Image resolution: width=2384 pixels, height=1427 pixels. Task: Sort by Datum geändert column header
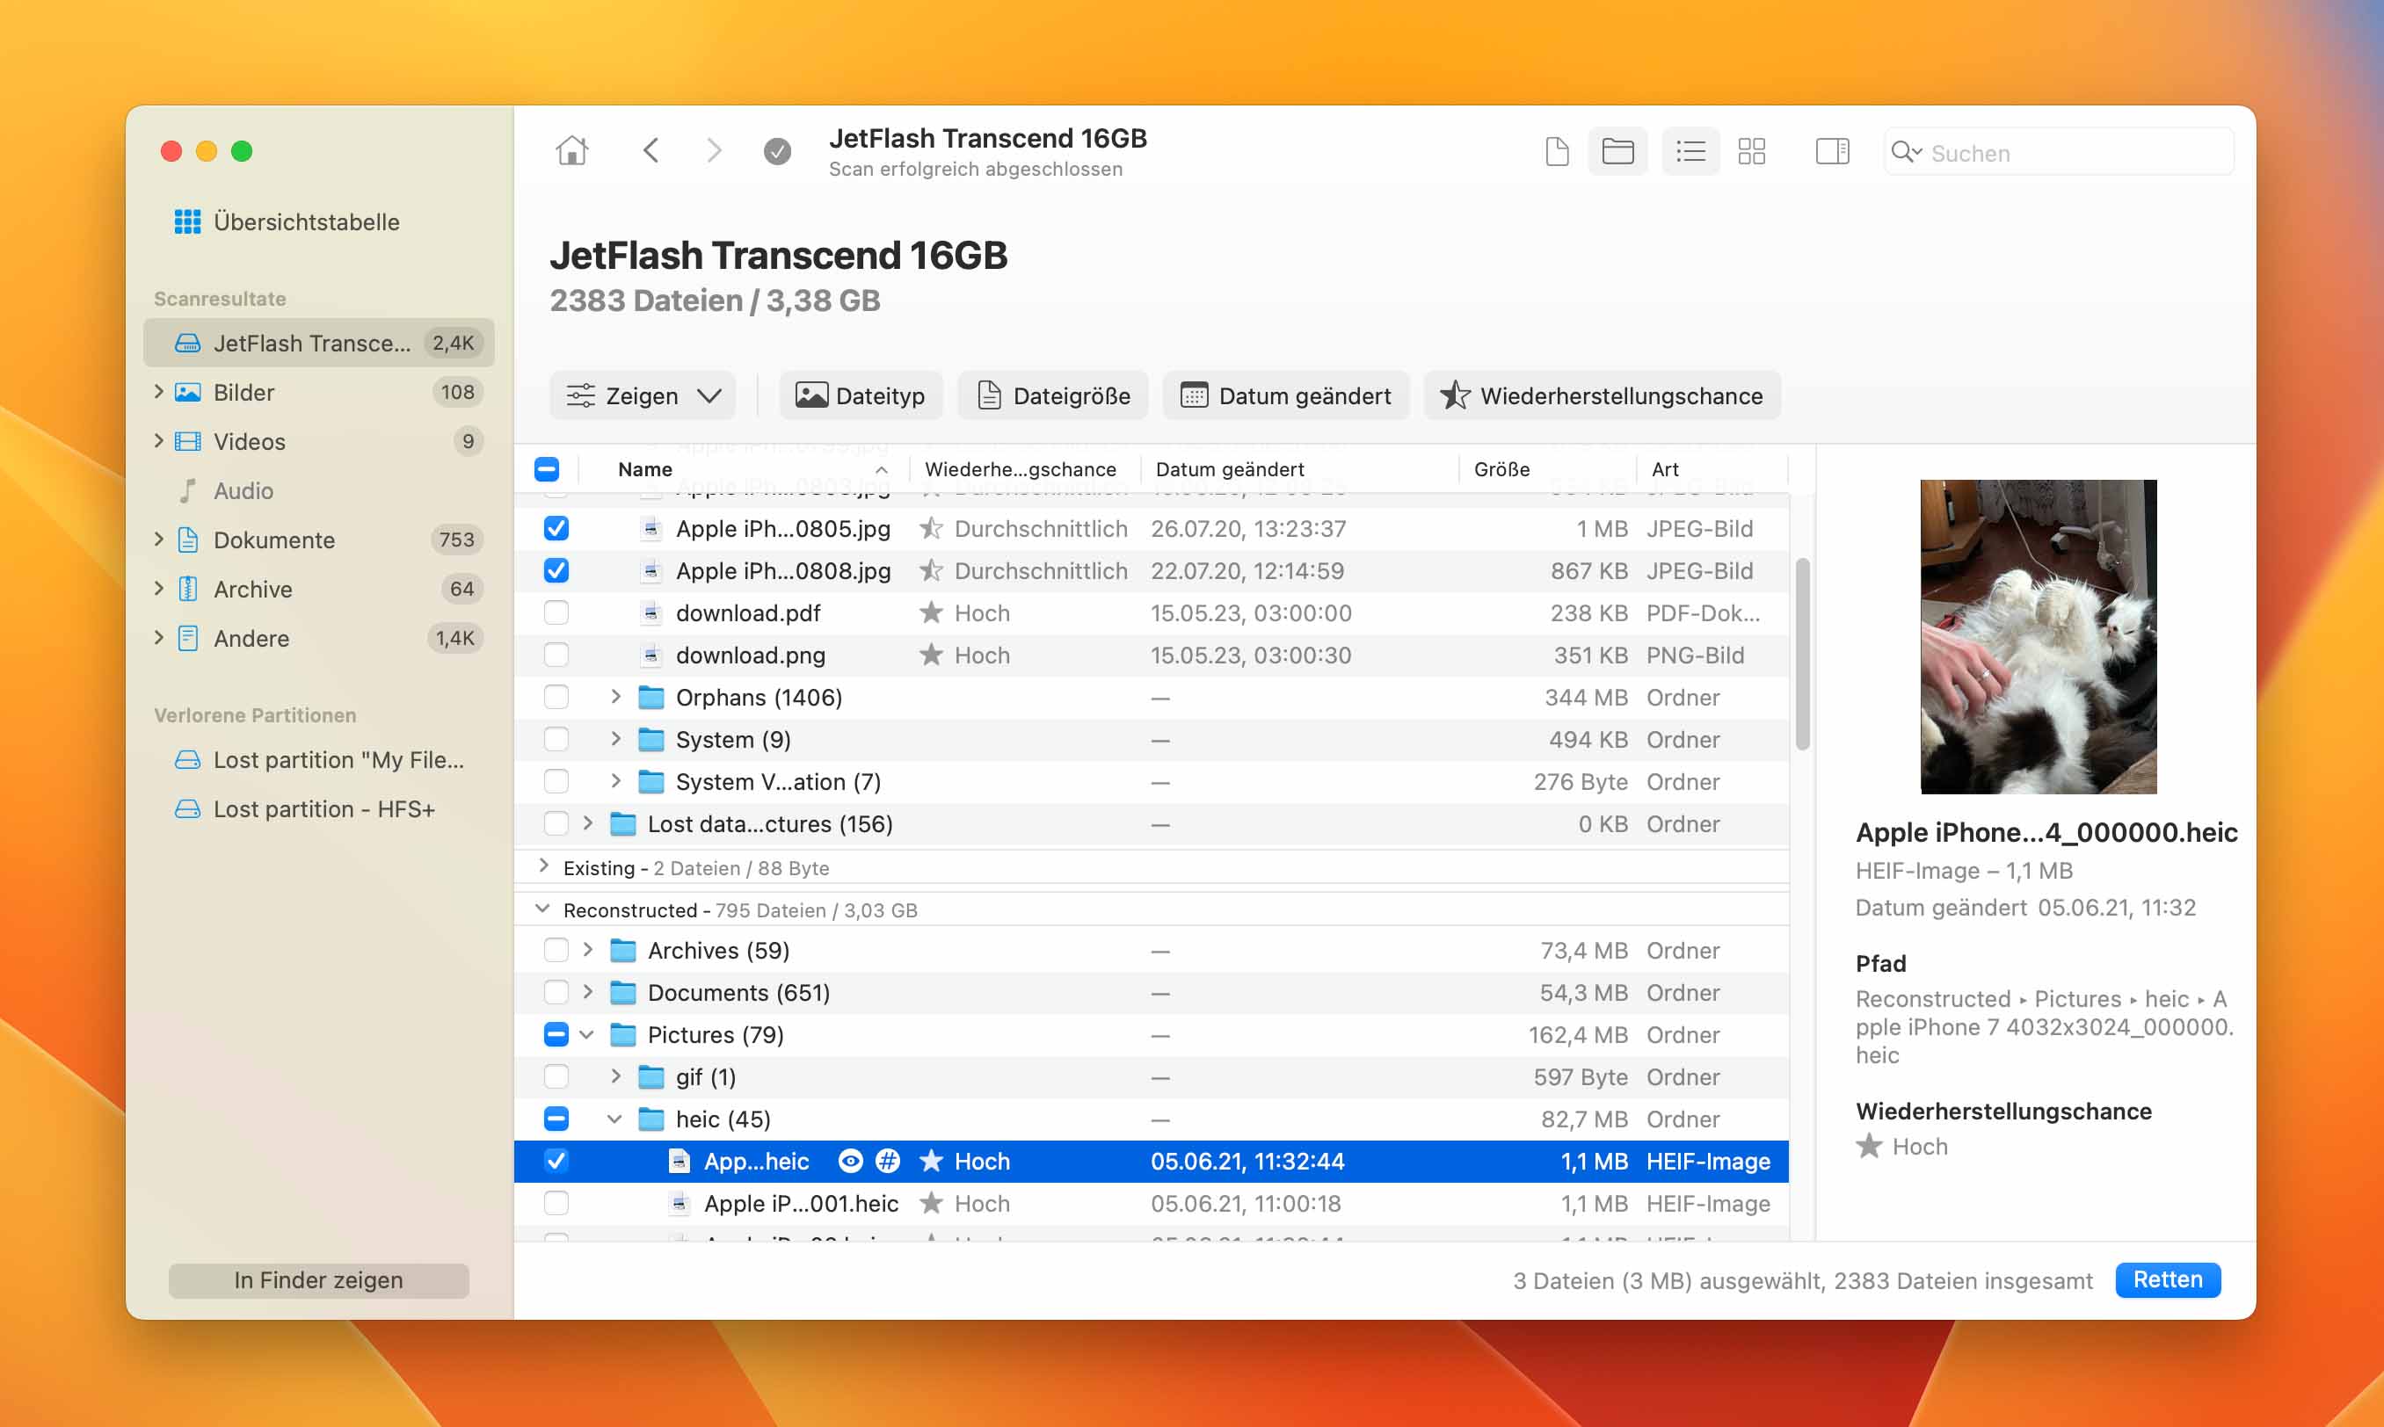[x=1300, y=469]
